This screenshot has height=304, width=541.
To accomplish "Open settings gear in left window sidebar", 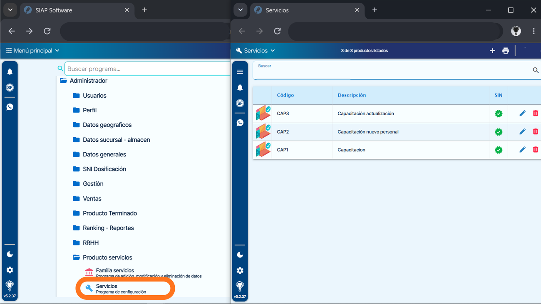I will click(x=10, y=270).
